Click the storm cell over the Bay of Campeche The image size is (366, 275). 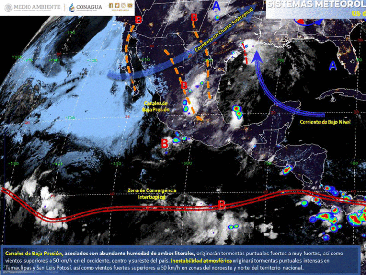[237, 112]
